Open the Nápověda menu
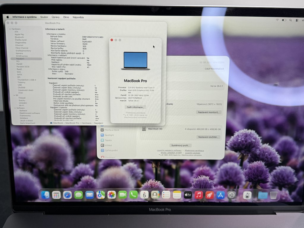304x228 pixels. pyautogui.click(x=78, y=17)
